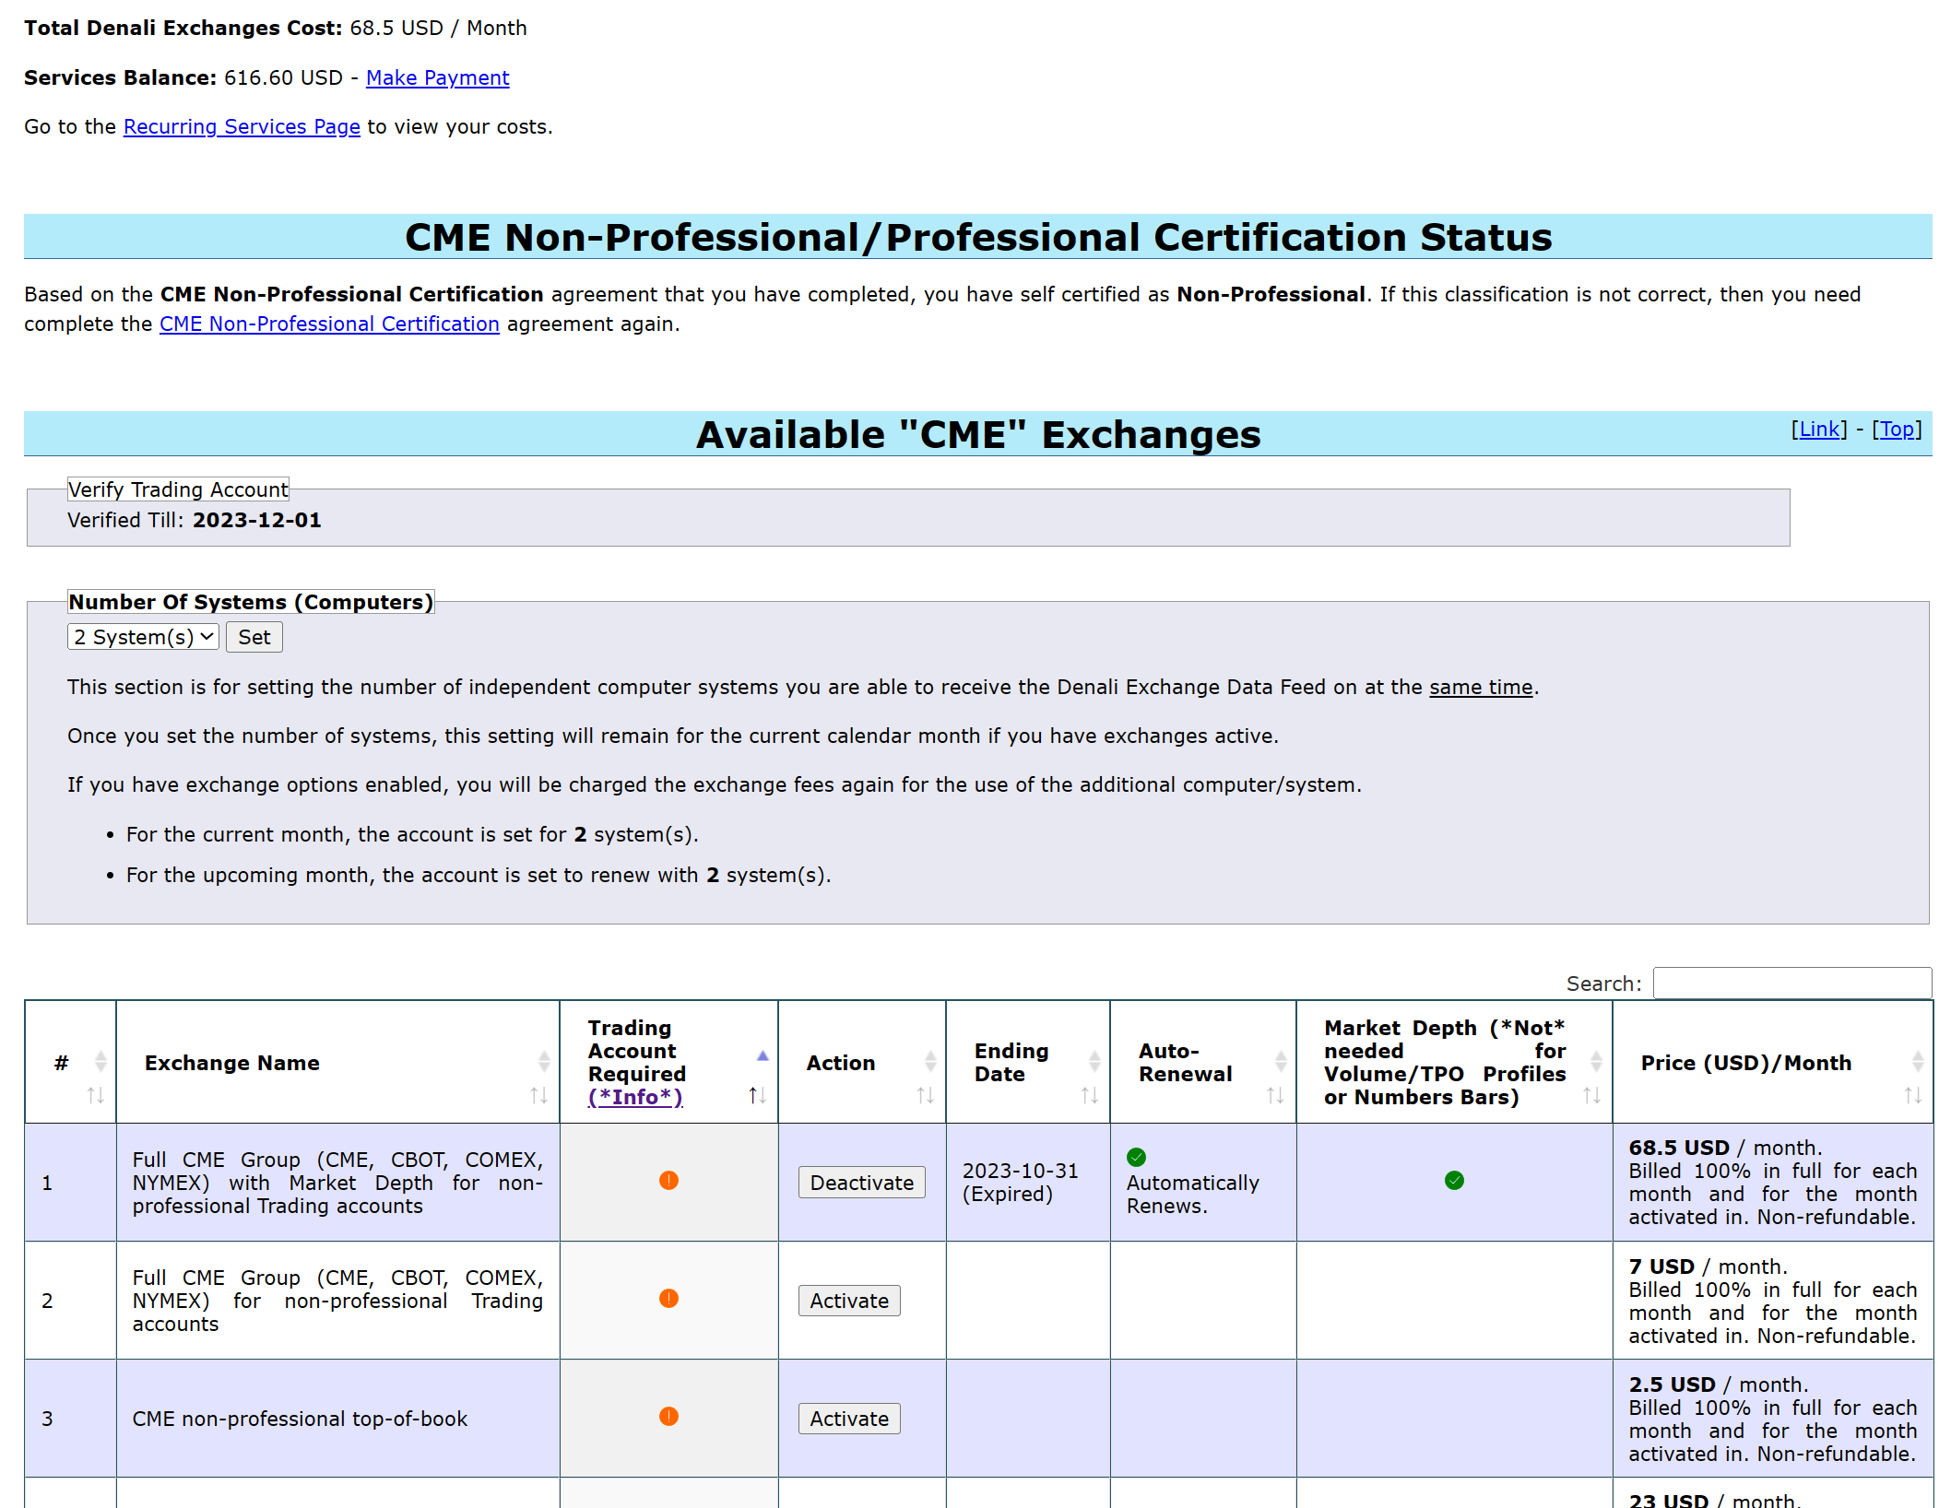Viewport: 1951px width, 1508px height.
Task: Click orange trading account indicator in row 2
Action: tap(668, 1299)
